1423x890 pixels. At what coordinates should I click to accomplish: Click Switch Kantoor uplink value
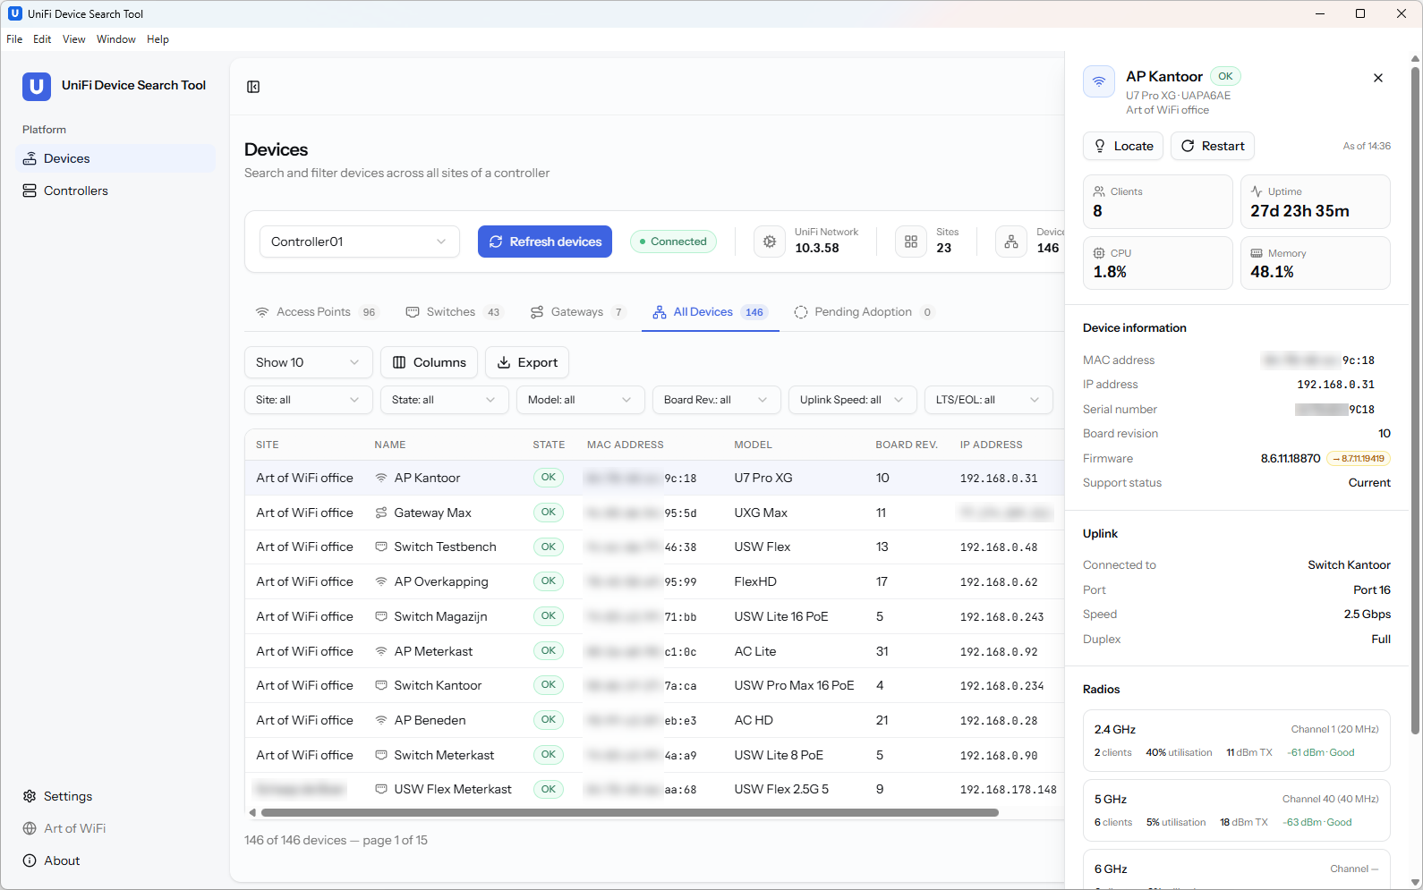(x=1349, y=565)
